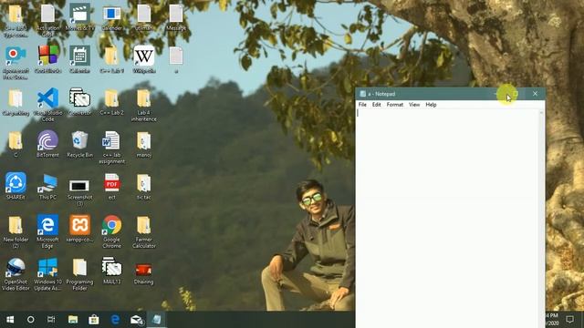Open Task View from the taskbar
584x328 pixels.
[x=51, y=320]
